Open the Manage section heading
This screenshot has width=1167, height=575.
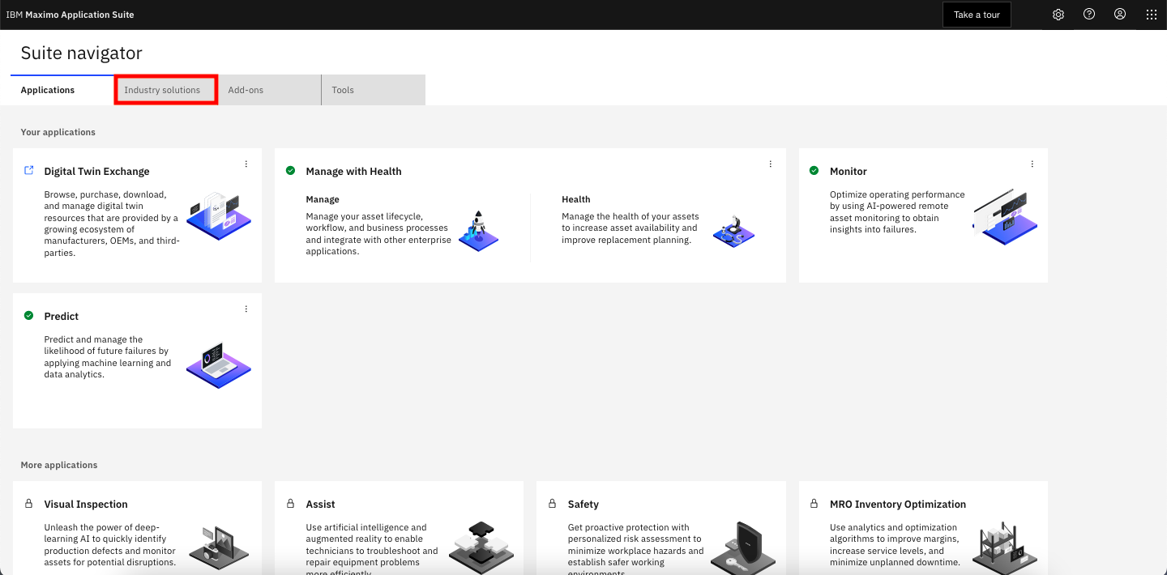(323, 199)
